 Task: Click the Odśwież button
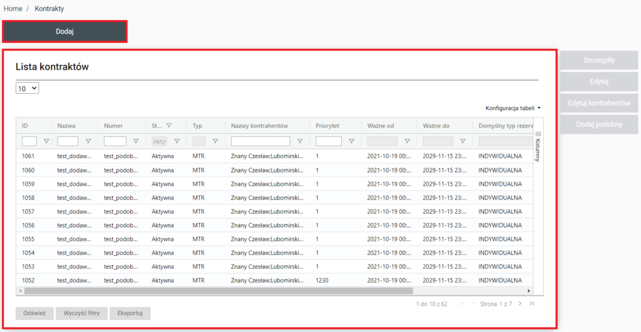tap(34, 313)
